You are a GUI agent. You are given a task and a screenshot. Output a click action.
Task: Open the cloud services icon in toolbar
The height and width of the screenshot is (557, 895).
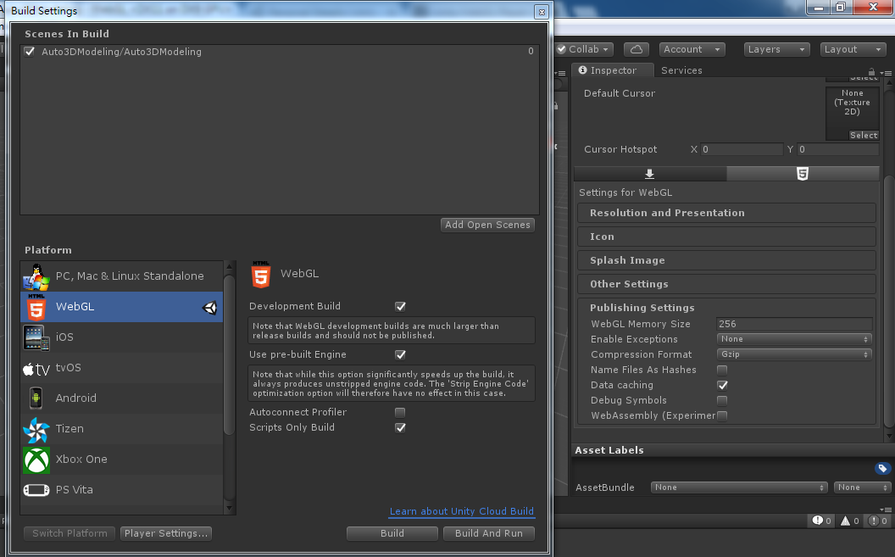pyautogui.click(x=637, y=49)
